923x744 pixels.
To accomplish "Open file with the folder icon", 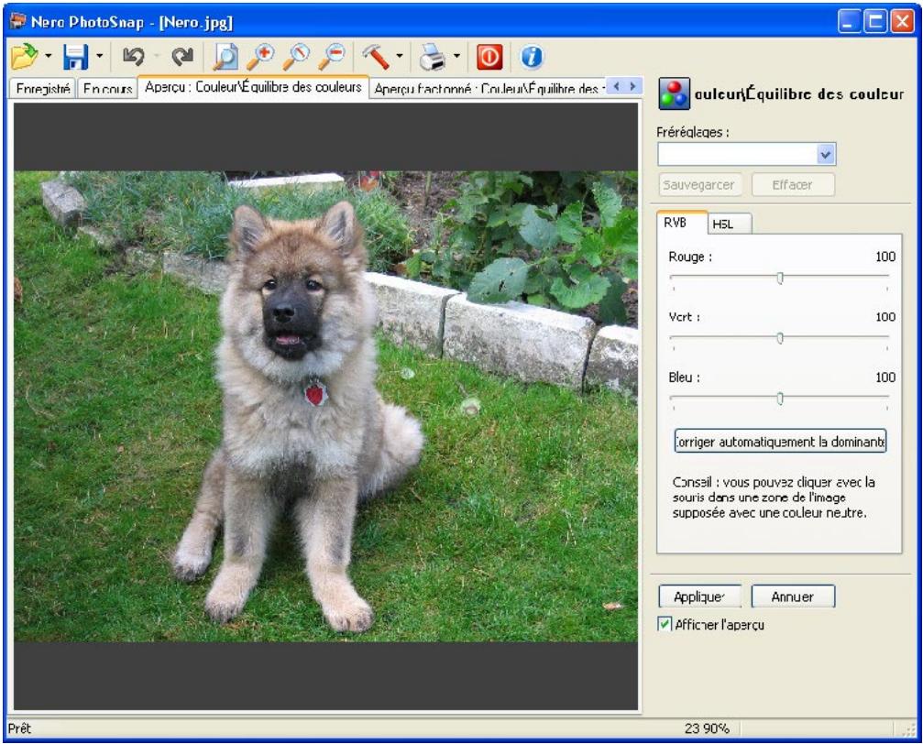I will point(24,57).
